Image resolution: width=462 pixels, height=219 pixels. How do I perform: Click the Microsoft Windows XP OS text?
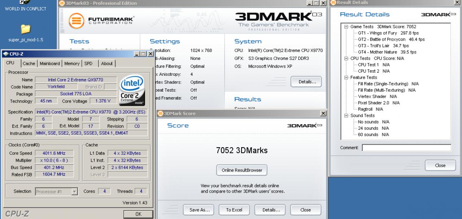[x=270, y=66]
